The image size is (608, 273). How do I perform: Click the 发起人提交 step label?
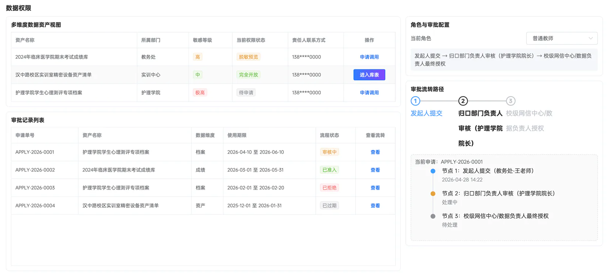[426, 113]
